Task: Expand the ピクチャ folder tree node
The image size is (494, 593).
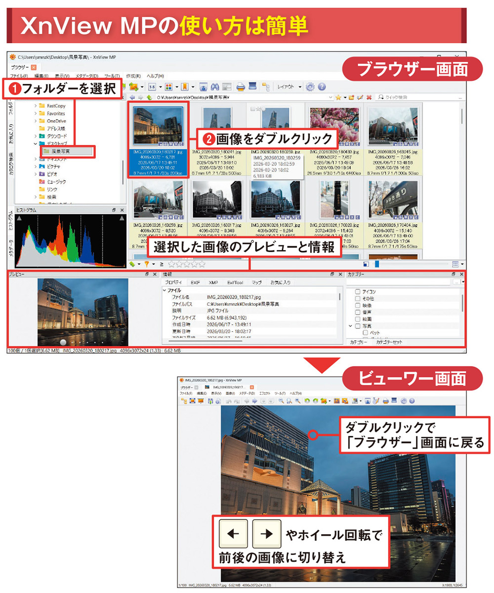Action: [x=36, y=166]
